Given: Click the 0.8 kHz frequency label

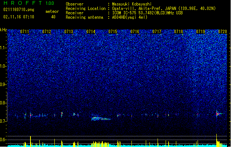Looking at the screenshot, I should coord(3,103).
